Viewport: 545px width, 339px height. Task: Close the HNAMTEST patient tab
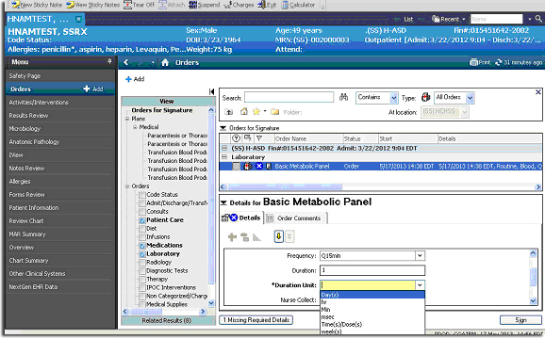(79, 19)
